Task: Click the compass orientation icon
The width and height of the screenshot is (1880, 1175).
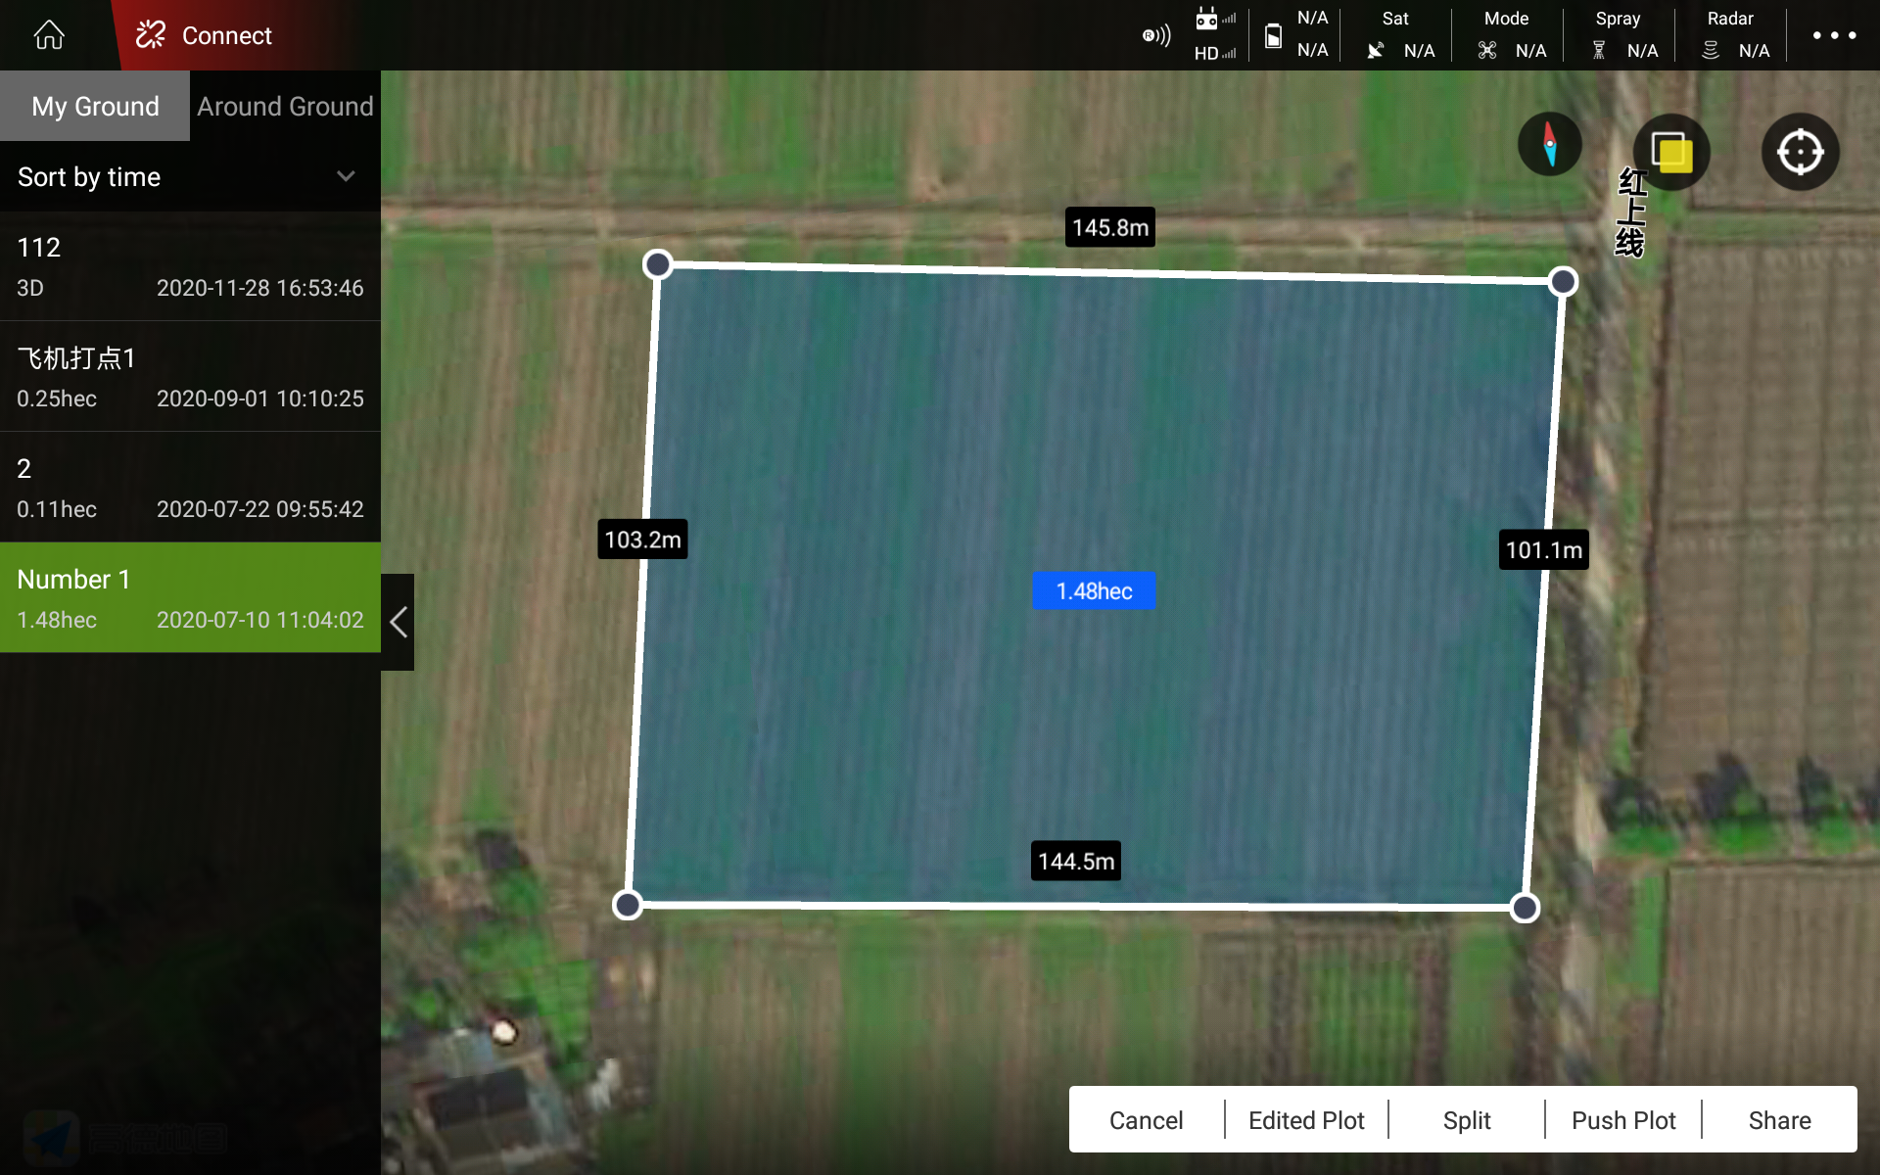Action: pyautogui.click(x=1551, y=144)
